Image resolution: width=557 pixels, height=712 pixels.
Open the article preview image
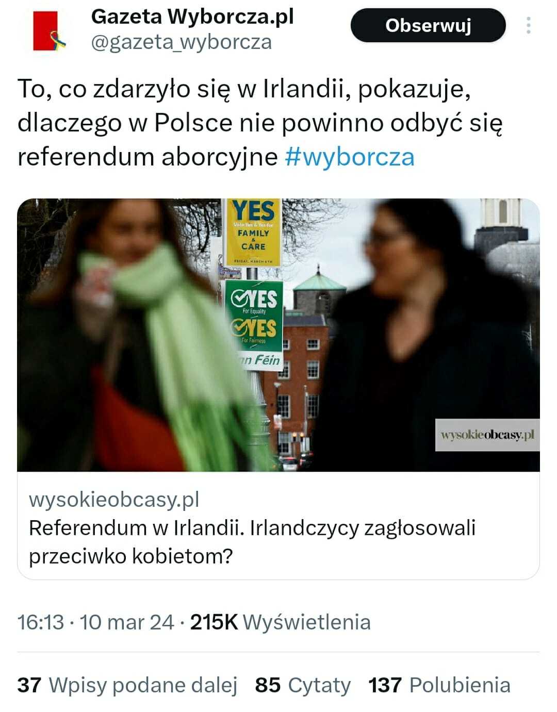(x=278, y=335)
